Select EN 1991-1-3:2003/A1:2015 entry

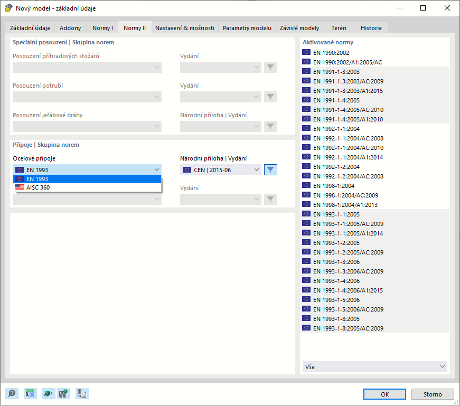[375, 91]
